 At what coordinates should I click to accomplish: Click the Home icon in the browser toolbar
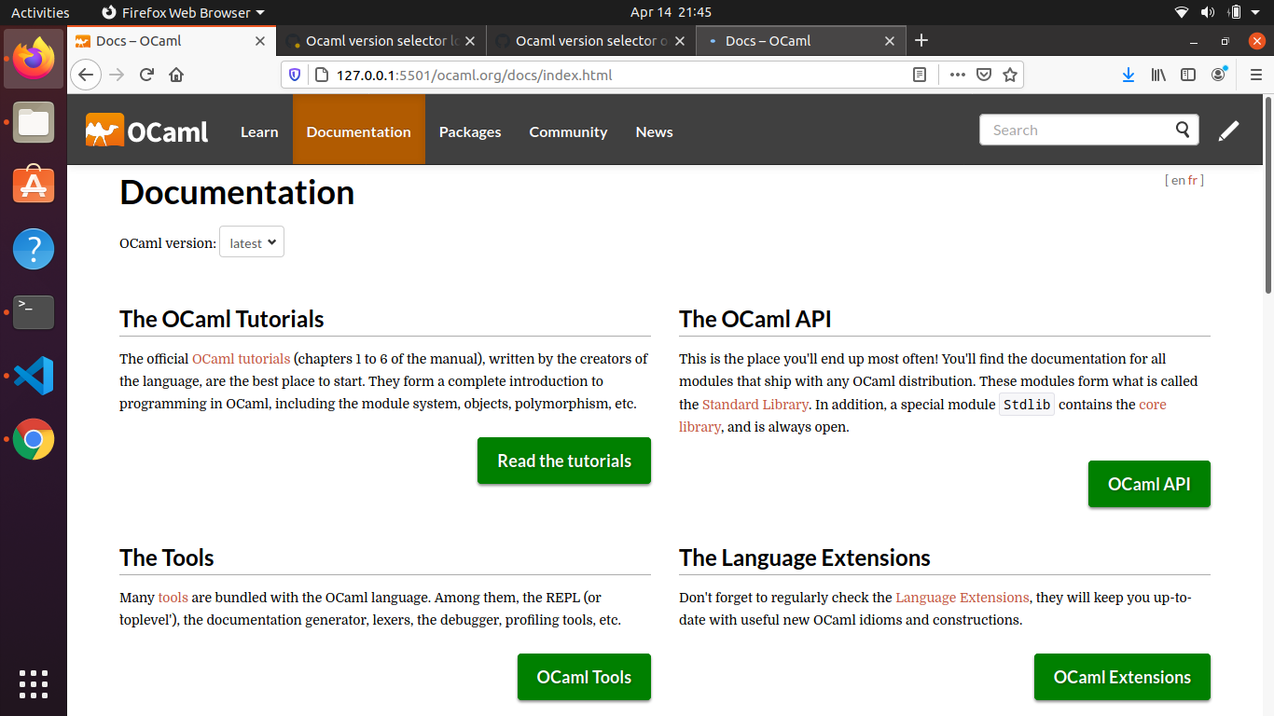[x=176, y=75]
